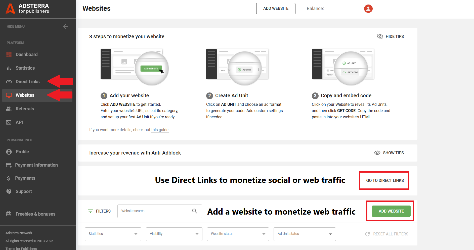Collapse the sidebar using Hide Menu arrow
The height and width of the screenshot is (250, 474).
click(x=65, y=26)
